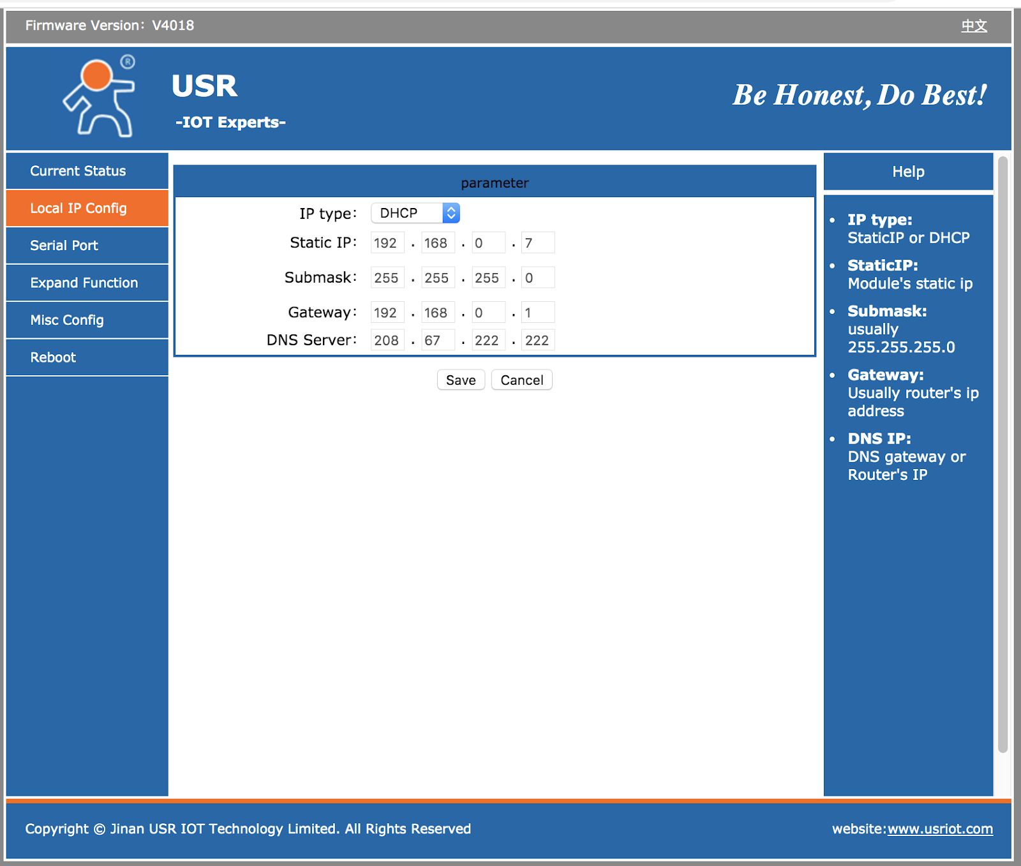Click the Save button
The width and height of the screenshot is (1021, 866).
click(461, 380)
